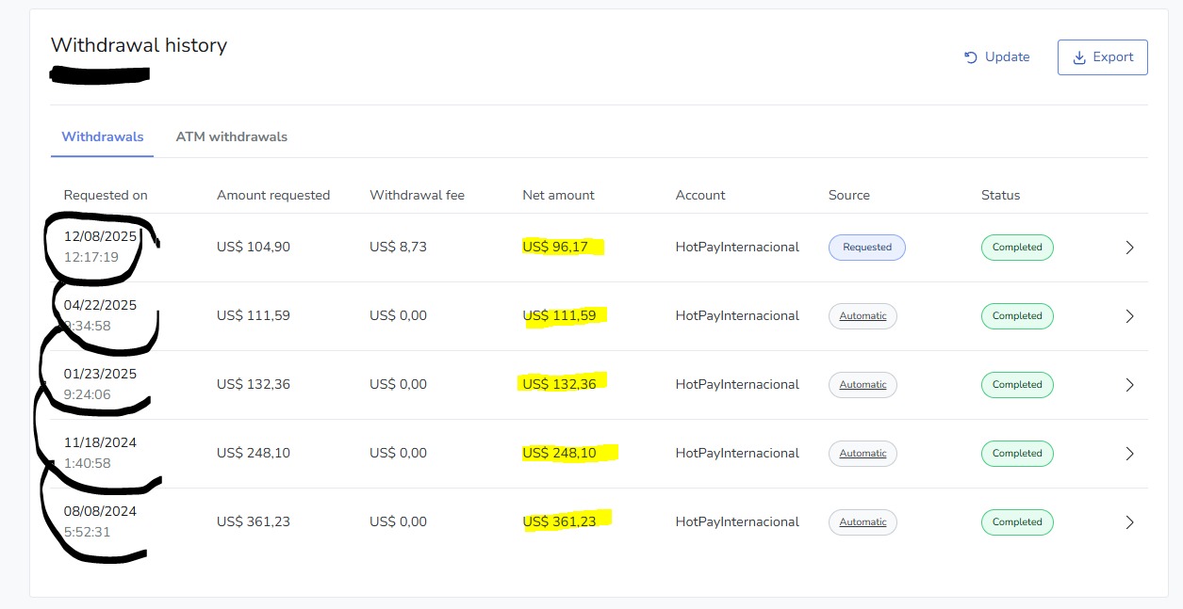Click the Update button
1183x609 pixels.
click(996, 57)
